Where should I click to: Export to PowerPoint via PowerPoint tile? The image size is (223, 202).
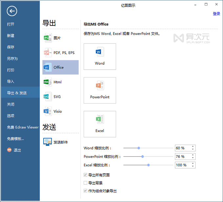pyautogui.click(x=100, y=90)
